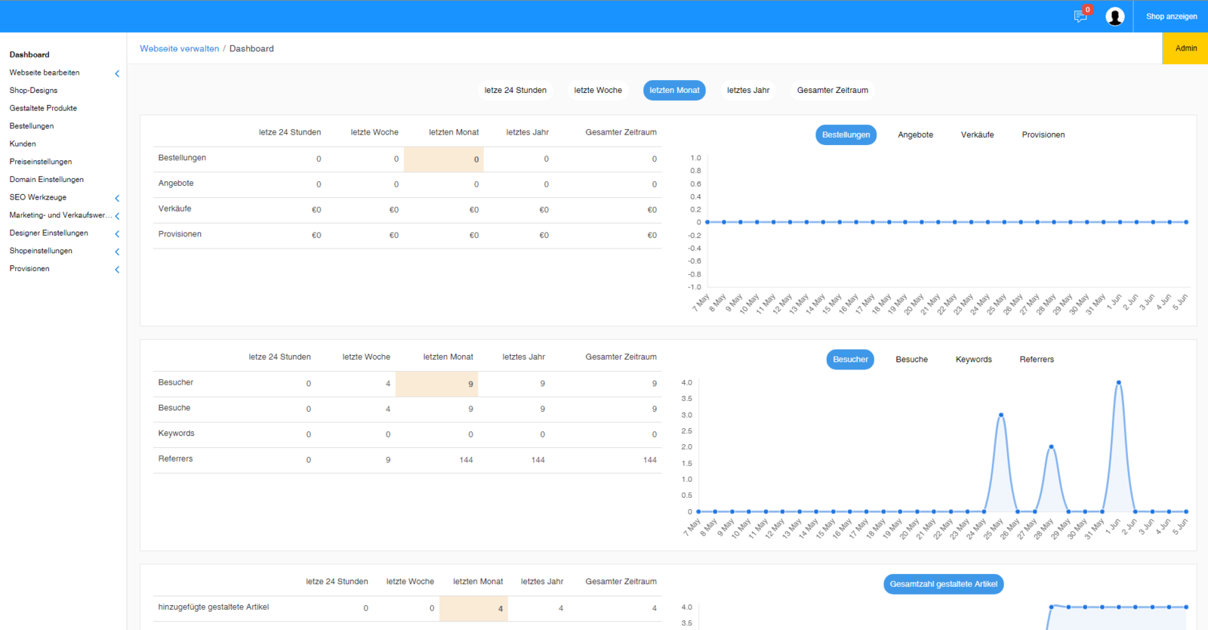Image resolution: width=1208 pixels, height=630 pixels.
Task: Switch visitor chart to Referrers
Action: pos(1036,360)
